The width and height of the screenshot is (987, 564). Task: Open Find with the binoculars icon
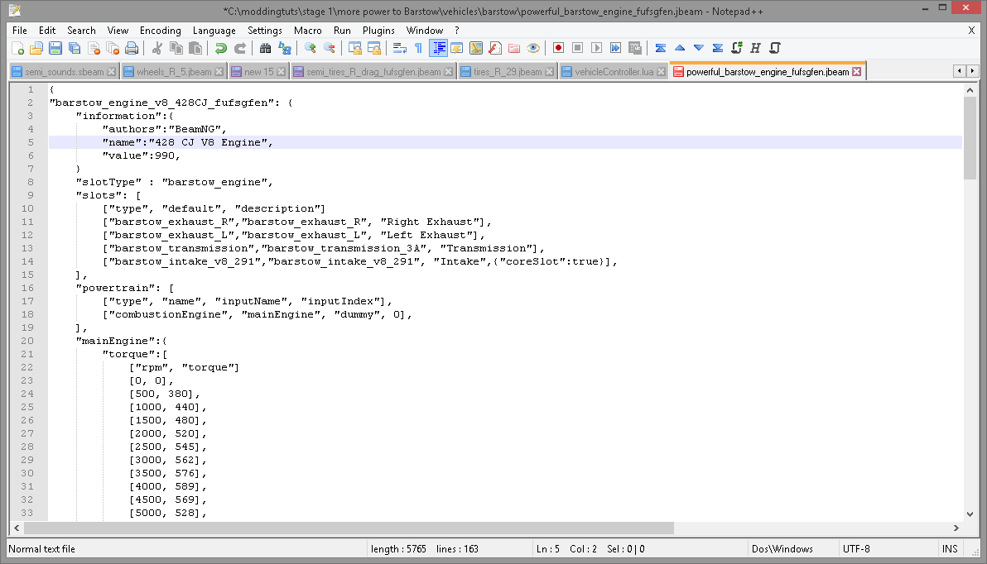click(x=266, y=49)
